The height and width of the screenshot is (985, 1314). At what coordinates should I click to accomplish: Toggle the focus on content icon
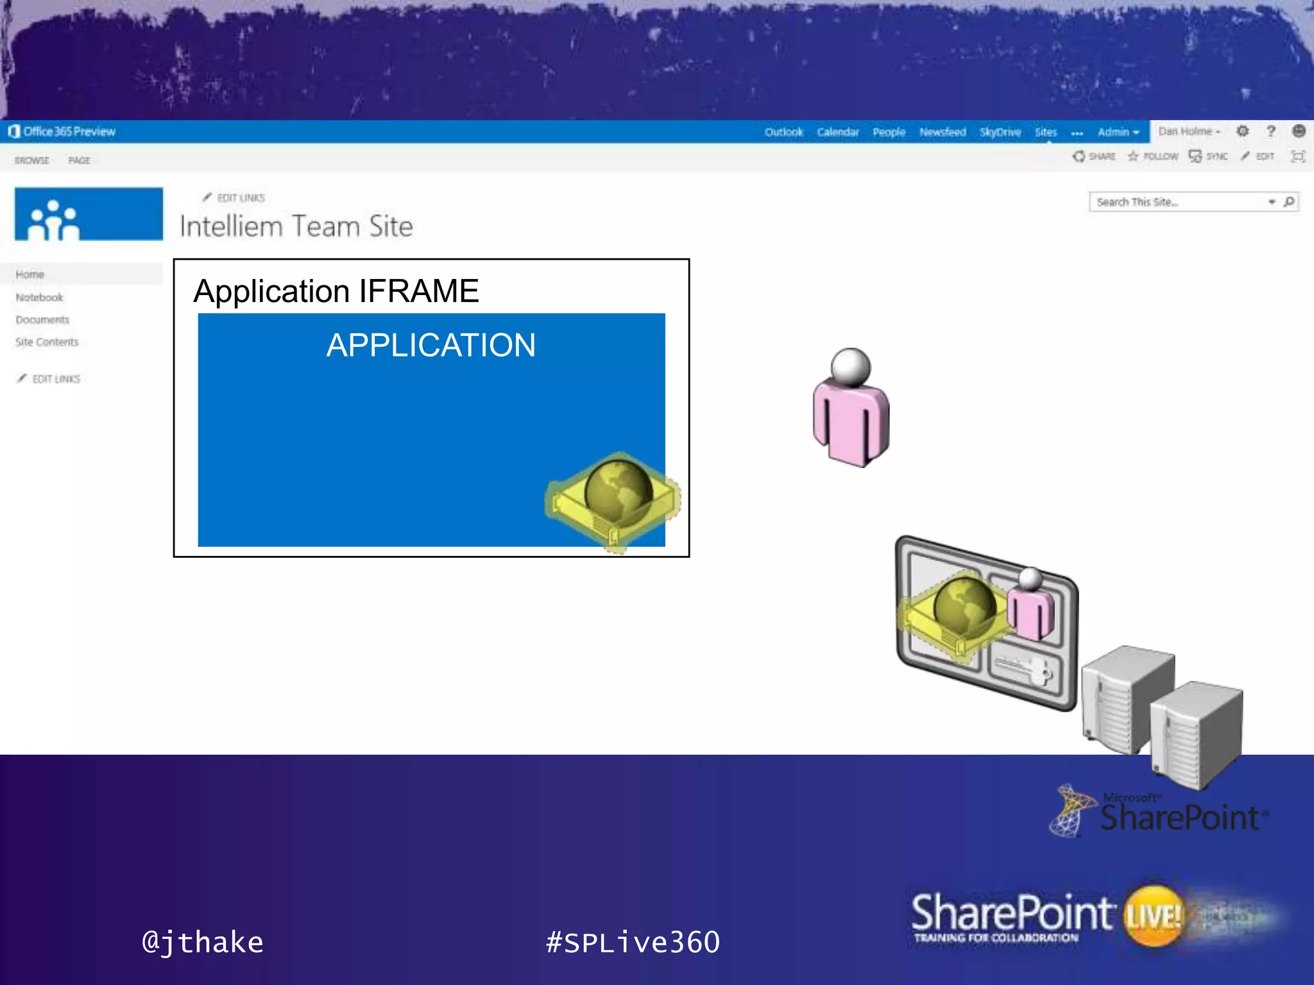(x=1298, y=156)
